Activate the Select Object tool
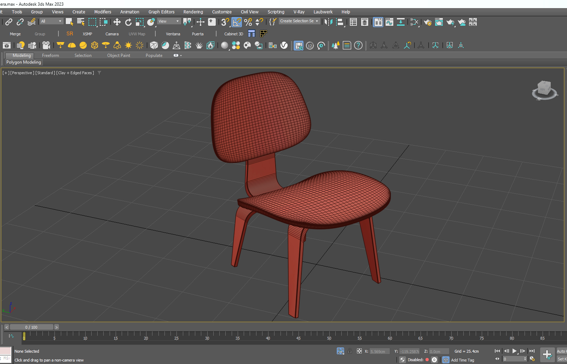This screenshot has width=567, height=364. (70, 22)
